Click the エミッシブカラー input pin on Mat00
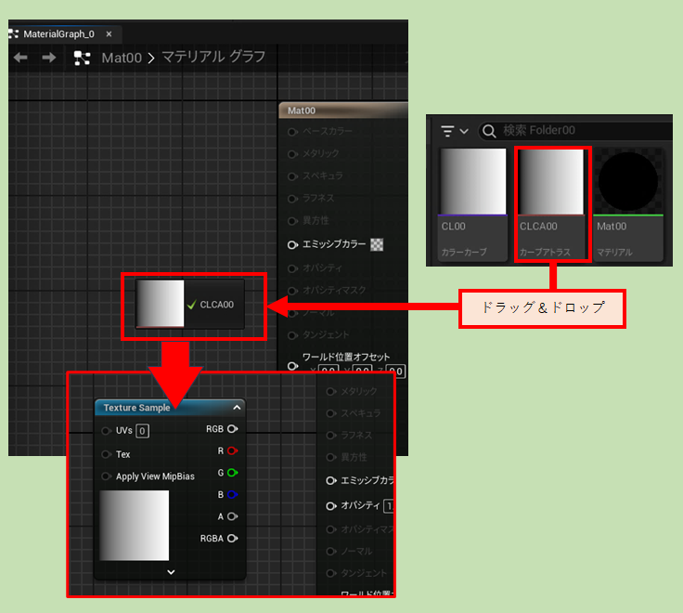Image resolution: width=683 pixels, height=613 pixels. pos(293,244)
